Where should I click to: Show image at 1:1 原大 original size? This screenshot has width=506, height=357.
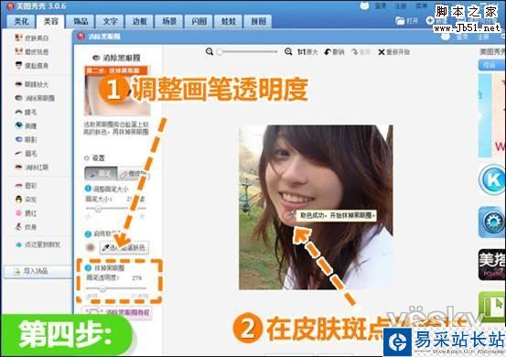pos(307,52)
